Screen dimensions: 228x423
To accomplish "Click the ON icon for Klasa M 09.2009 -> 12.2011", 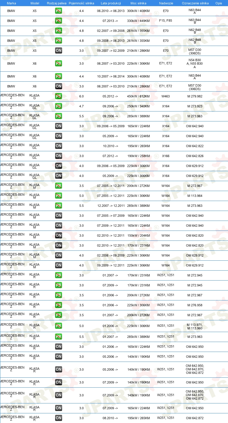I will pyautogui.click(x=58, y=265).
